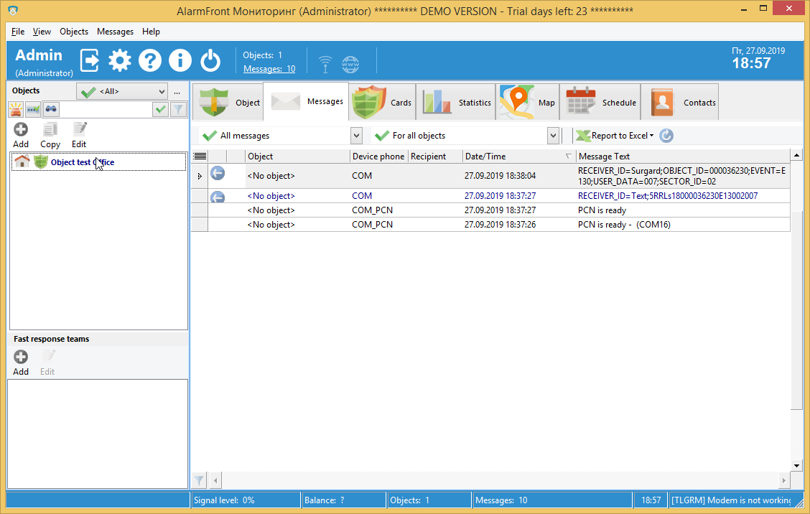Click the binoculars search icon

(50, 109)
